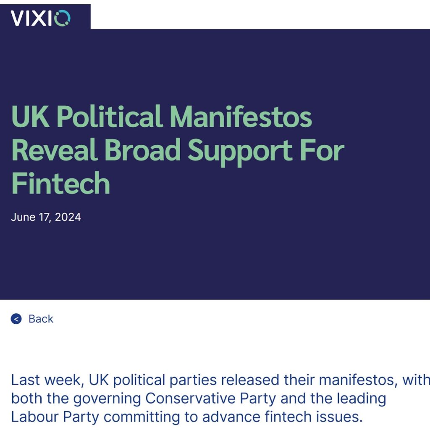
Task: Click 'Last week' at paragraph start
Action: (x=46, y=380)
